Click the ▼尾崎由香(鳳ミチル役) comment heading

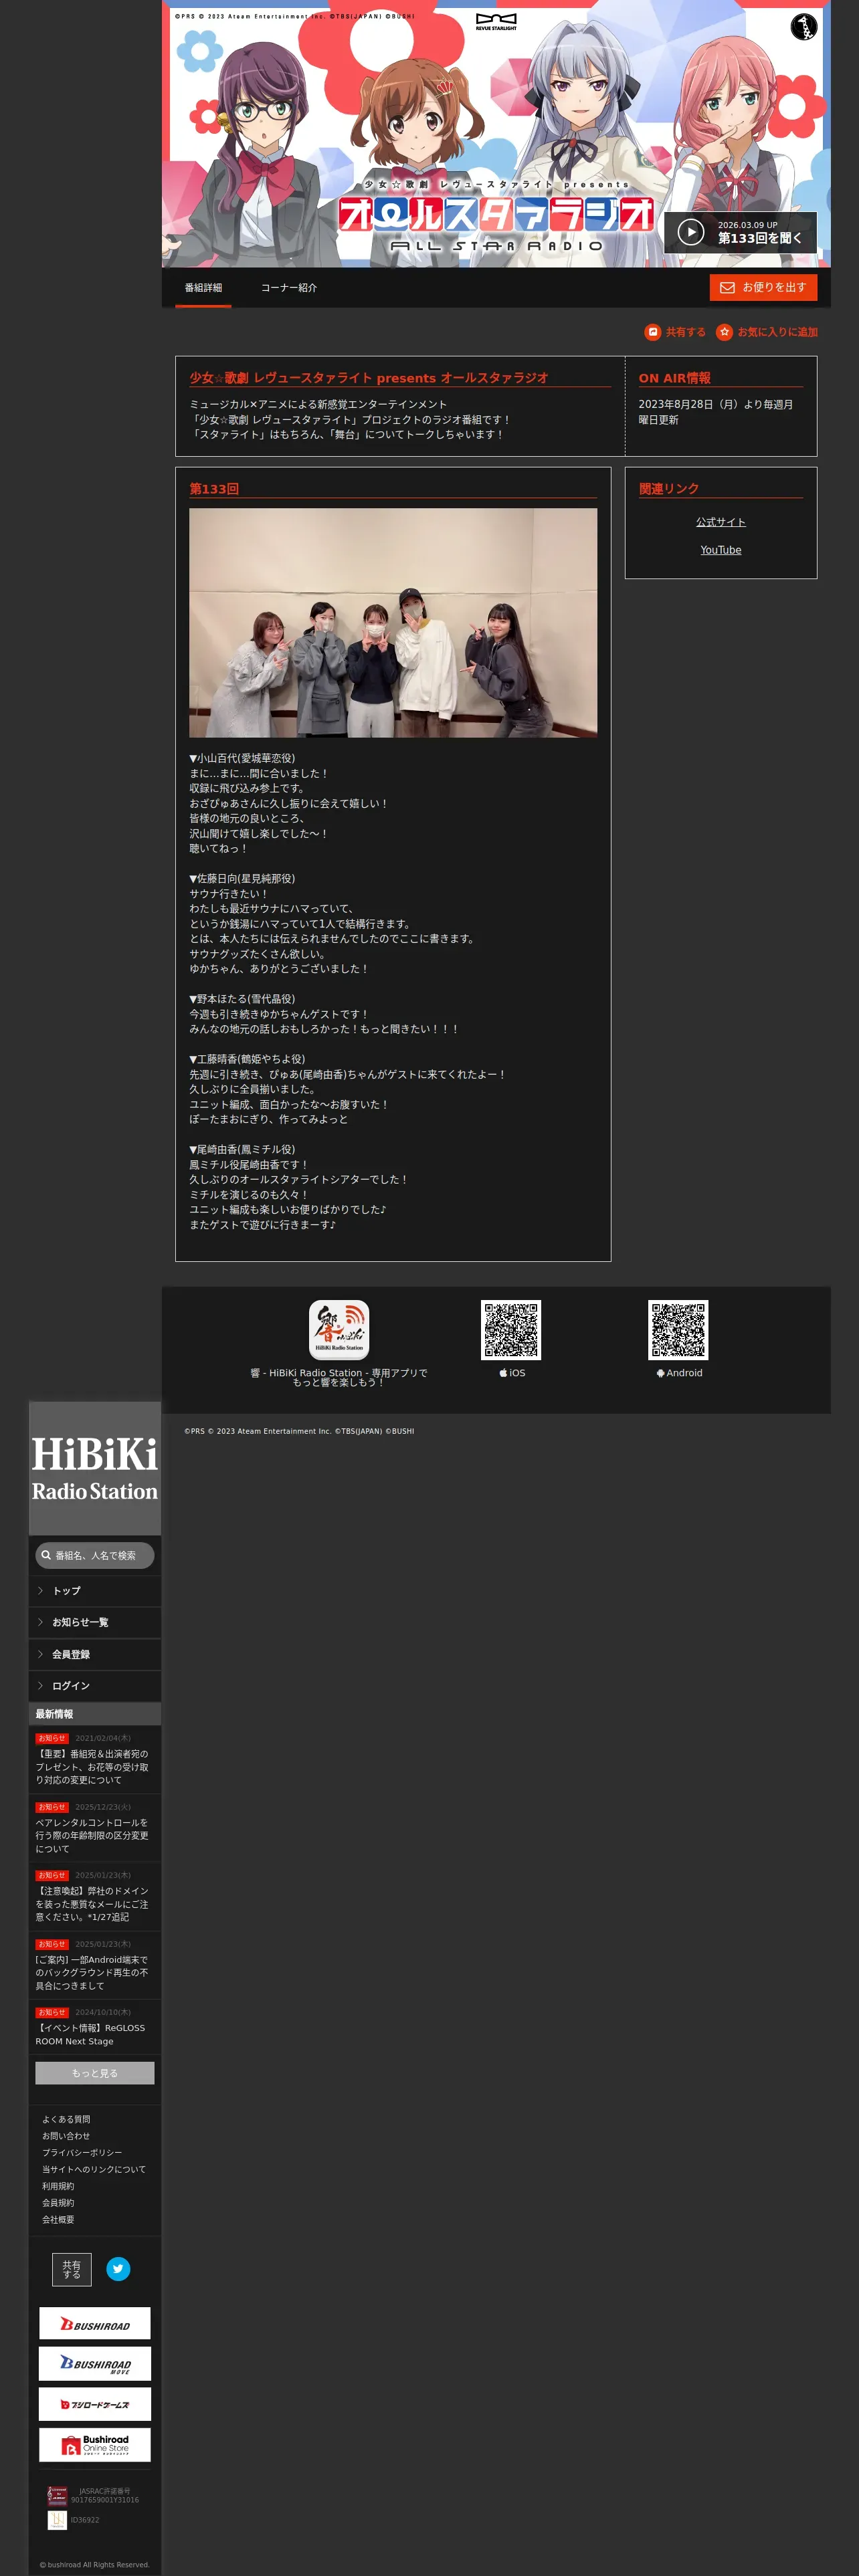[x=242, y=1149]
